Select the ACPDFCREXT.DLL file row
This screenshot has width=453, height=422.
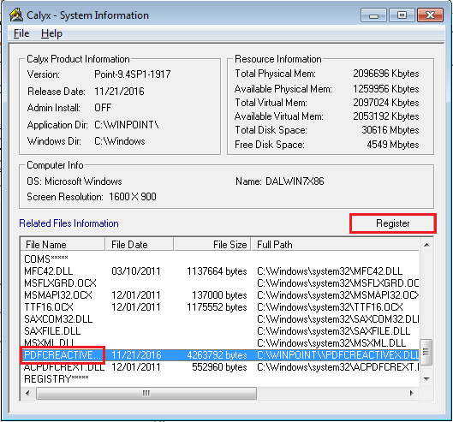click(x=219, y=367)
